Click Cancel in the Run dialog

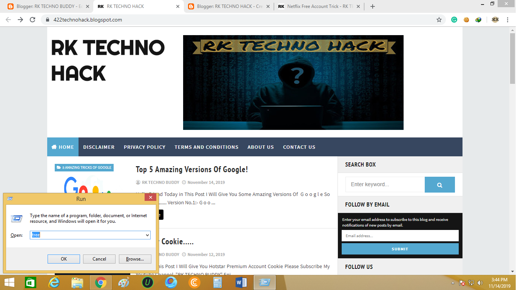pyautogui.click(x=99, y=259)
